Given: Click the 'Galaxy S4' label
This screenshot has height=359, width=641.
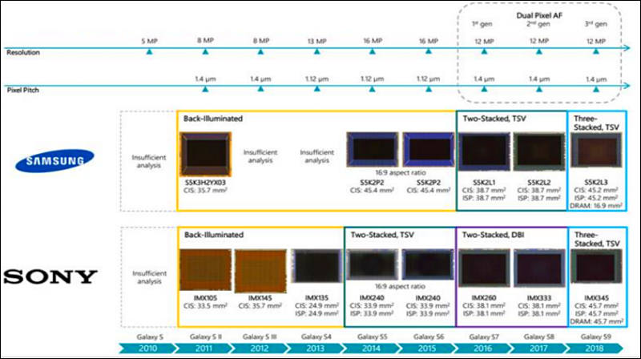Looking at the screenshot, I should click(316, 337).
